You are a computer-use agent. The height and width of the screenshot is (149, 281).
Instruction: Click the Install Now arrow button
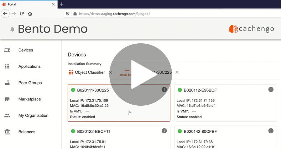click(126, 73)
